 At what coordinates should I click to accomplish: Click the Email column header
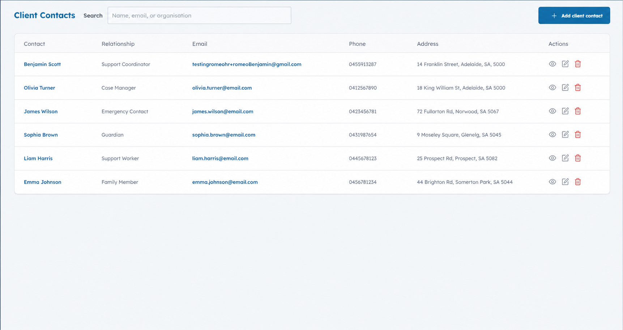[x=200, y=44]
